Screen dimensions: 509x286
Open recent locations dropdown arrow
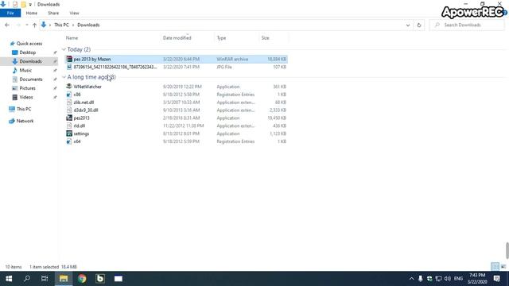click(26, 25)
